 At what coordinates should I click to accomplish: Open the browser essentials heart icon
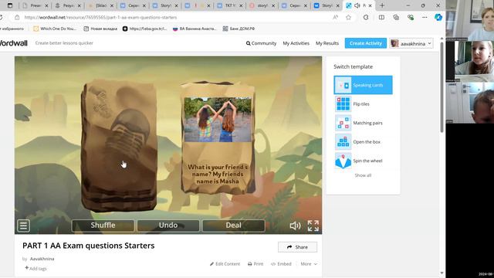tap(410, 17)
